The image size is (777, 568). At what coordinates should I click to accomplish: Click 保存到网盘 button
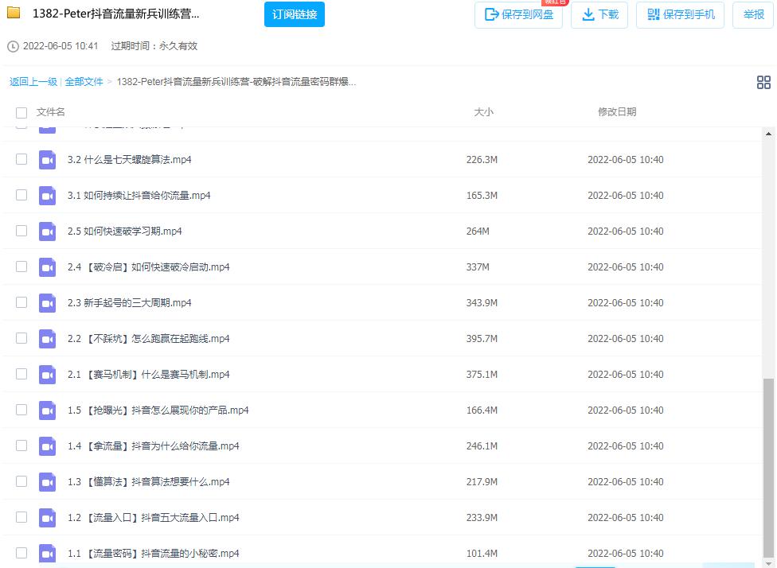click(x=518, y=15)
